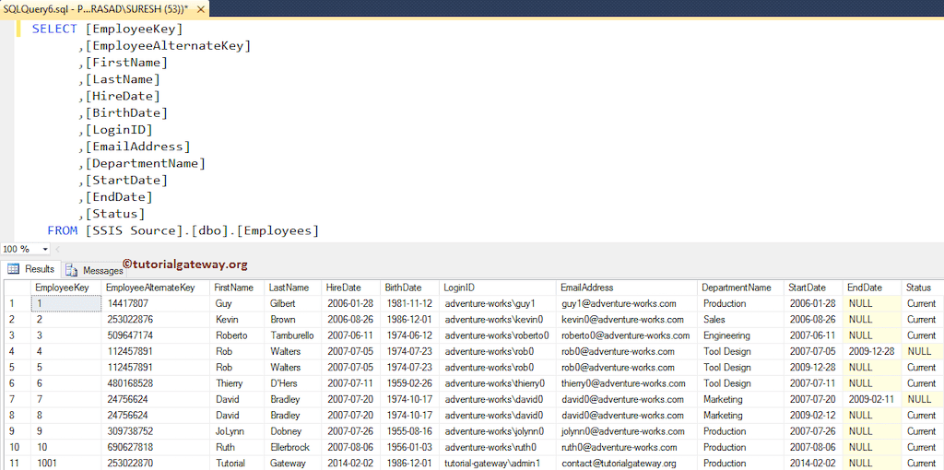The image size is (944, 470).
Task: Click the LoginID column header
Action: (498, 288)
